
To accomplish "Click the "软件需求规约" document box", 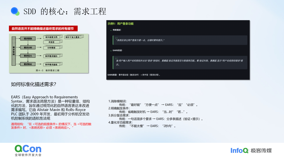I will click(53, 56).
